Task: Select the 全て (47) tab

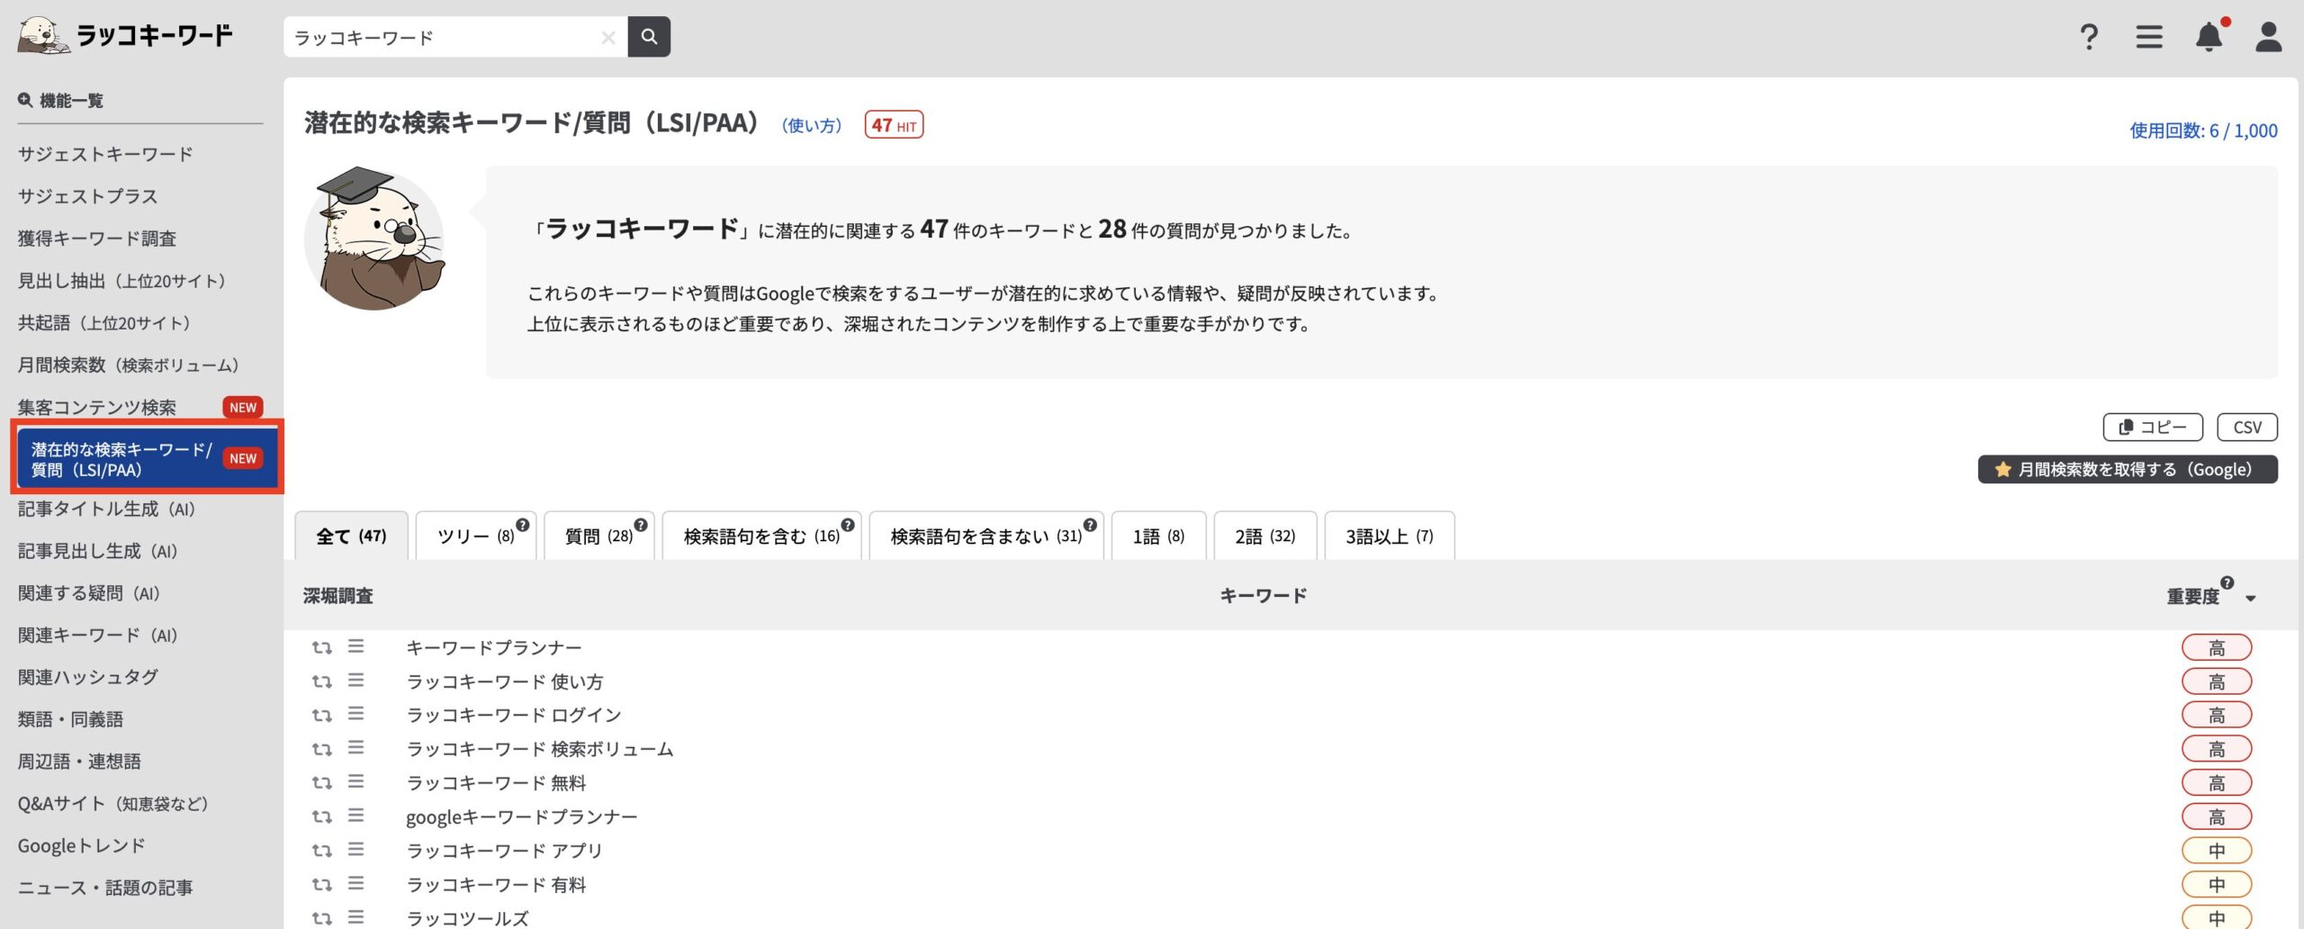Action: click(x=351, y=536)
